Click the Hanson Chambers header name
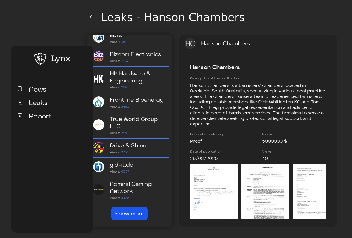352x238 pixels. [226, 43]
